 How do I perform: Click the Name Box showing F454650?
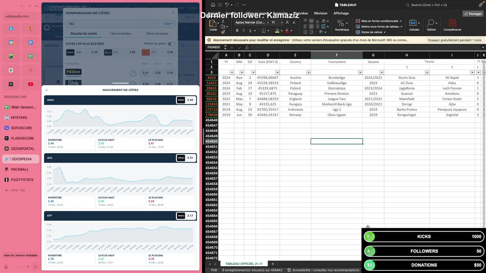[215, 47]
